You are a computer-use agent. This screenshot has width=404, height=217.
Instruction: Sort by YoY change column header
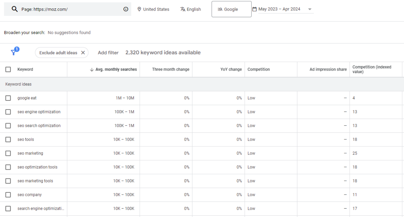click(231, 69)
